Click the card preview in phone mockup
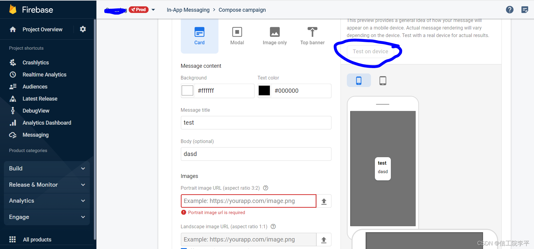This screenshot has width=534, height=249. point(383,169)
